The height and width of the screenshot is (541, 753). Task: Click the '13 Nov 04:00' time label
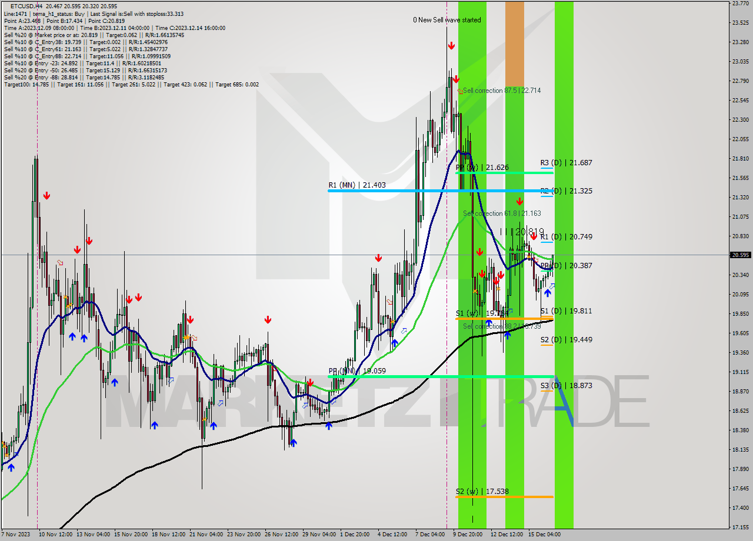tap(93, 535)
